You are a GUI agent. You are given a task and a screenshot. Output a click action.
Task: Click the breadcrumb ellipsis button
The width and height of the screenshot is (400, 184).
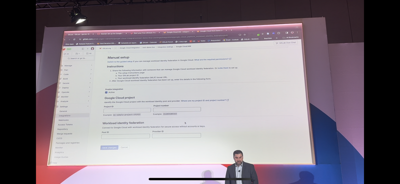pyautogui.click(x=115, y=48)
